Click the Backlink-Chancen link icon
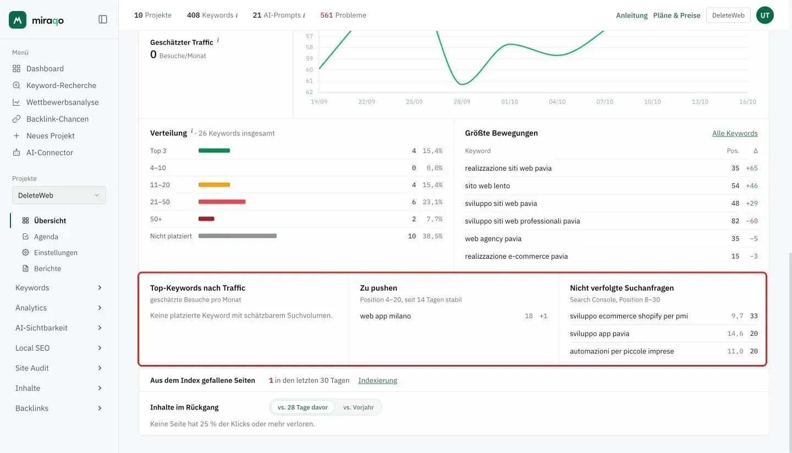792x453 pixels. [x=16, y=119]
